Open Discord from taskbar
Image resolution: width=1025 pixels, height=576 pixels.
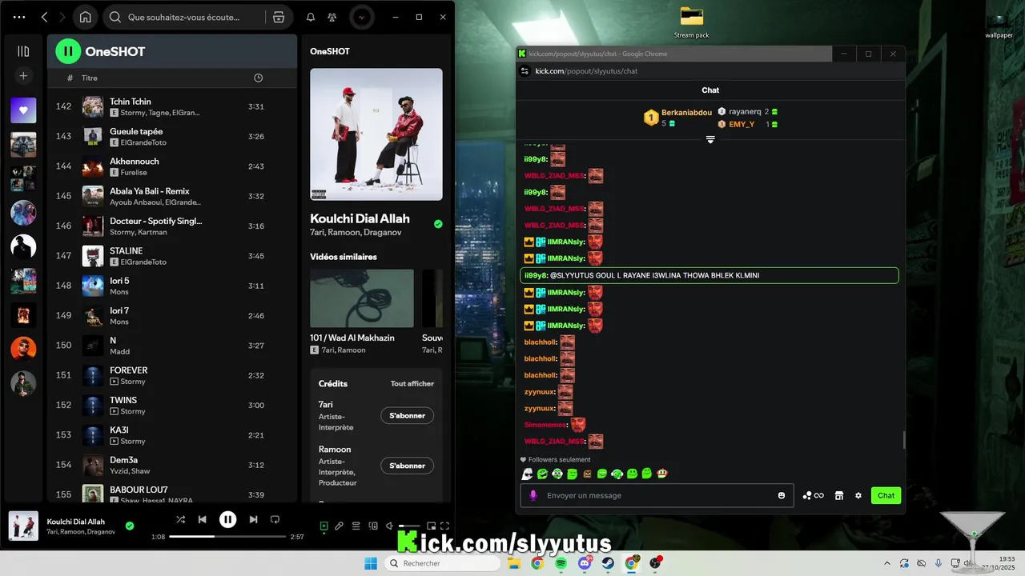[585, 563]
